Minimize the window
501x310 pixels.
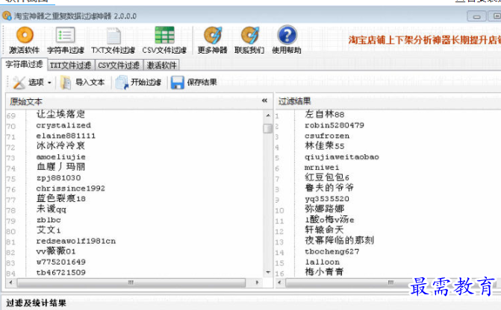(476, 16)
